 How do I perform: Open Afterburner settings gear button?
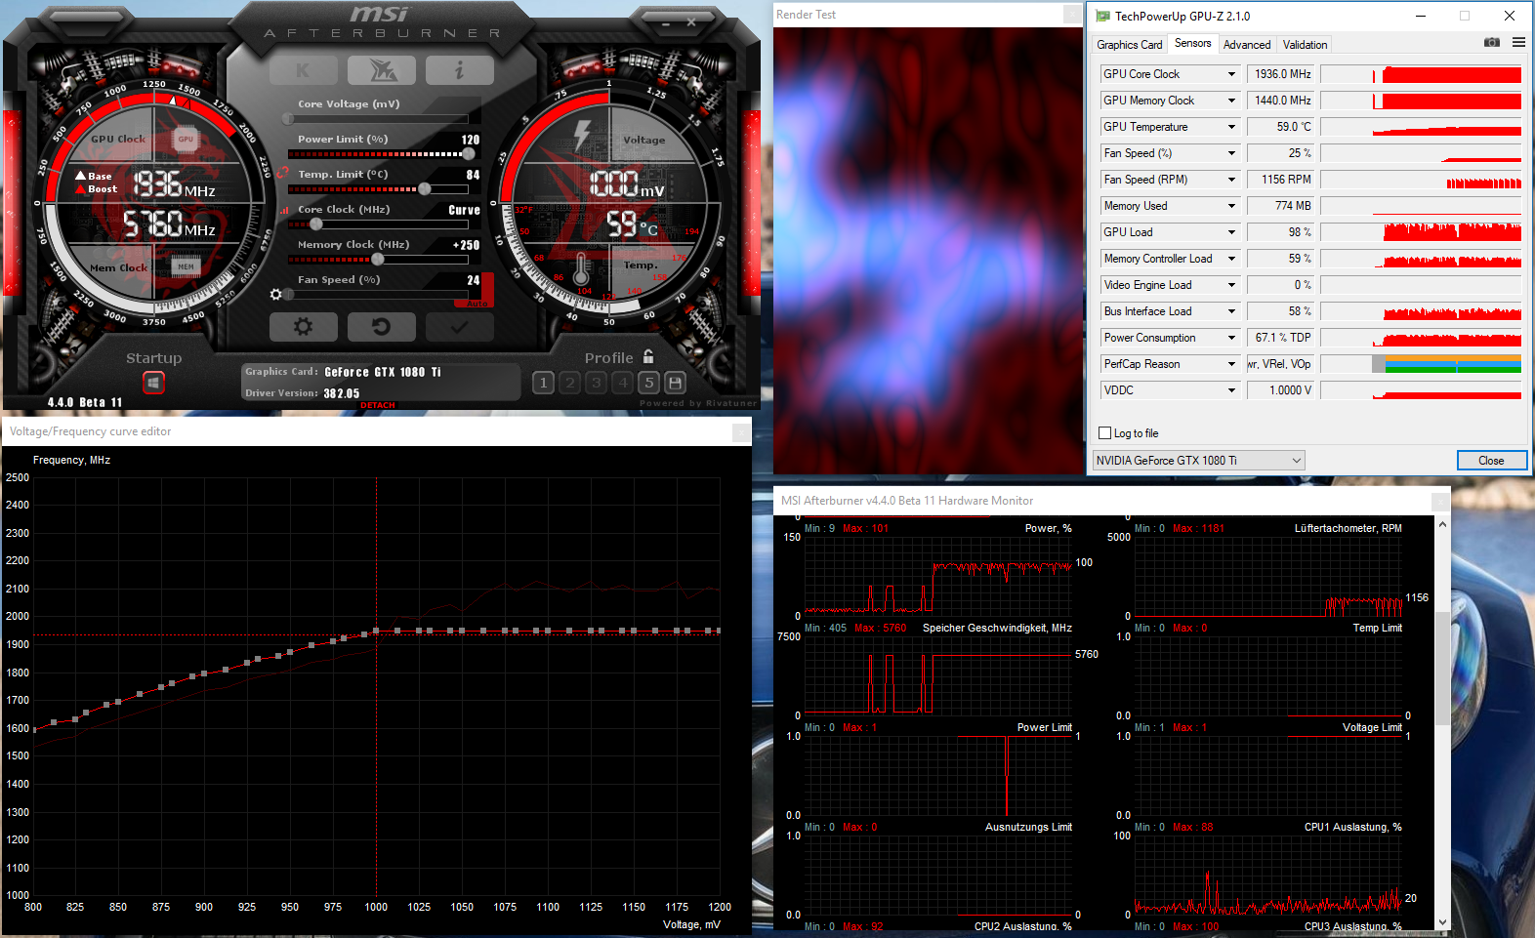303,327
